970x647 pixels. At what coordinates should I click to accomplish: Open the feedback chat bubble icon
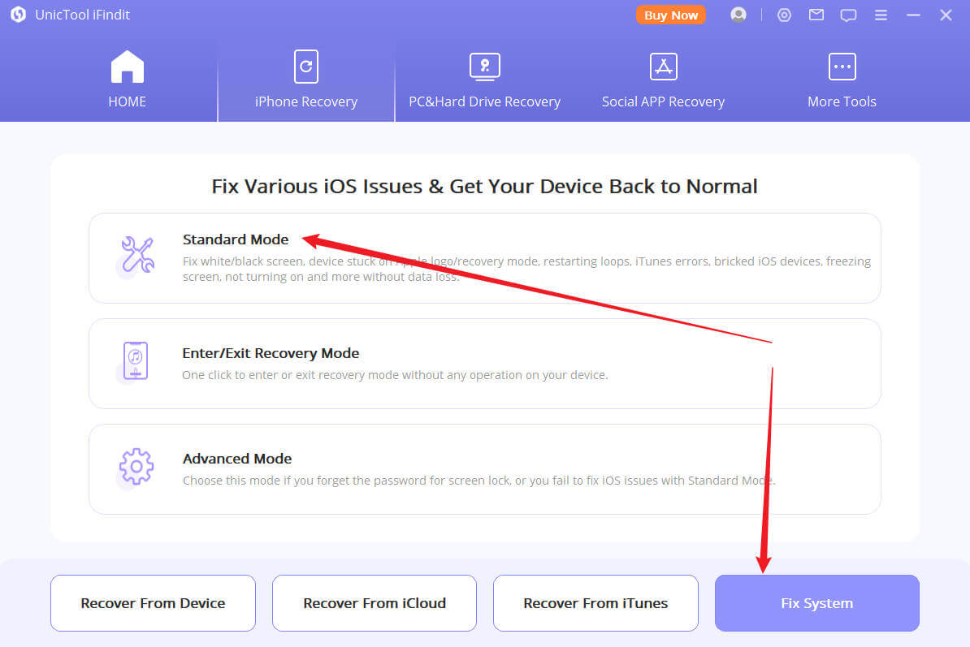pos(848,15)
